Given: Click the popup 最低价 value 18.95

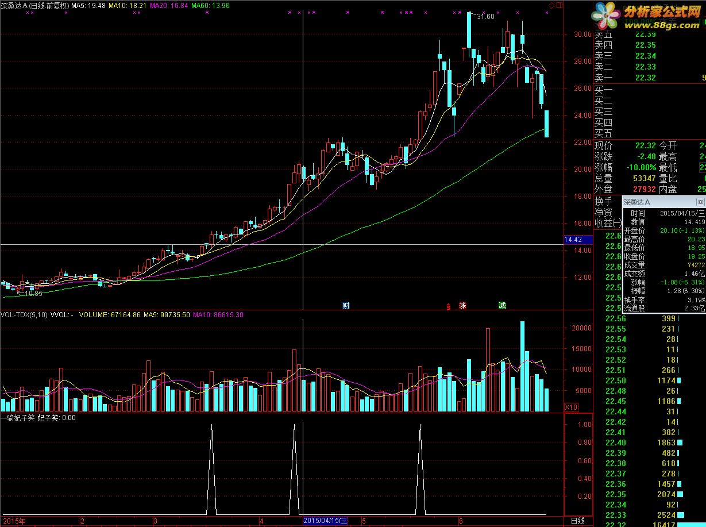Looking at the screenshot, I should pos(696,248).
